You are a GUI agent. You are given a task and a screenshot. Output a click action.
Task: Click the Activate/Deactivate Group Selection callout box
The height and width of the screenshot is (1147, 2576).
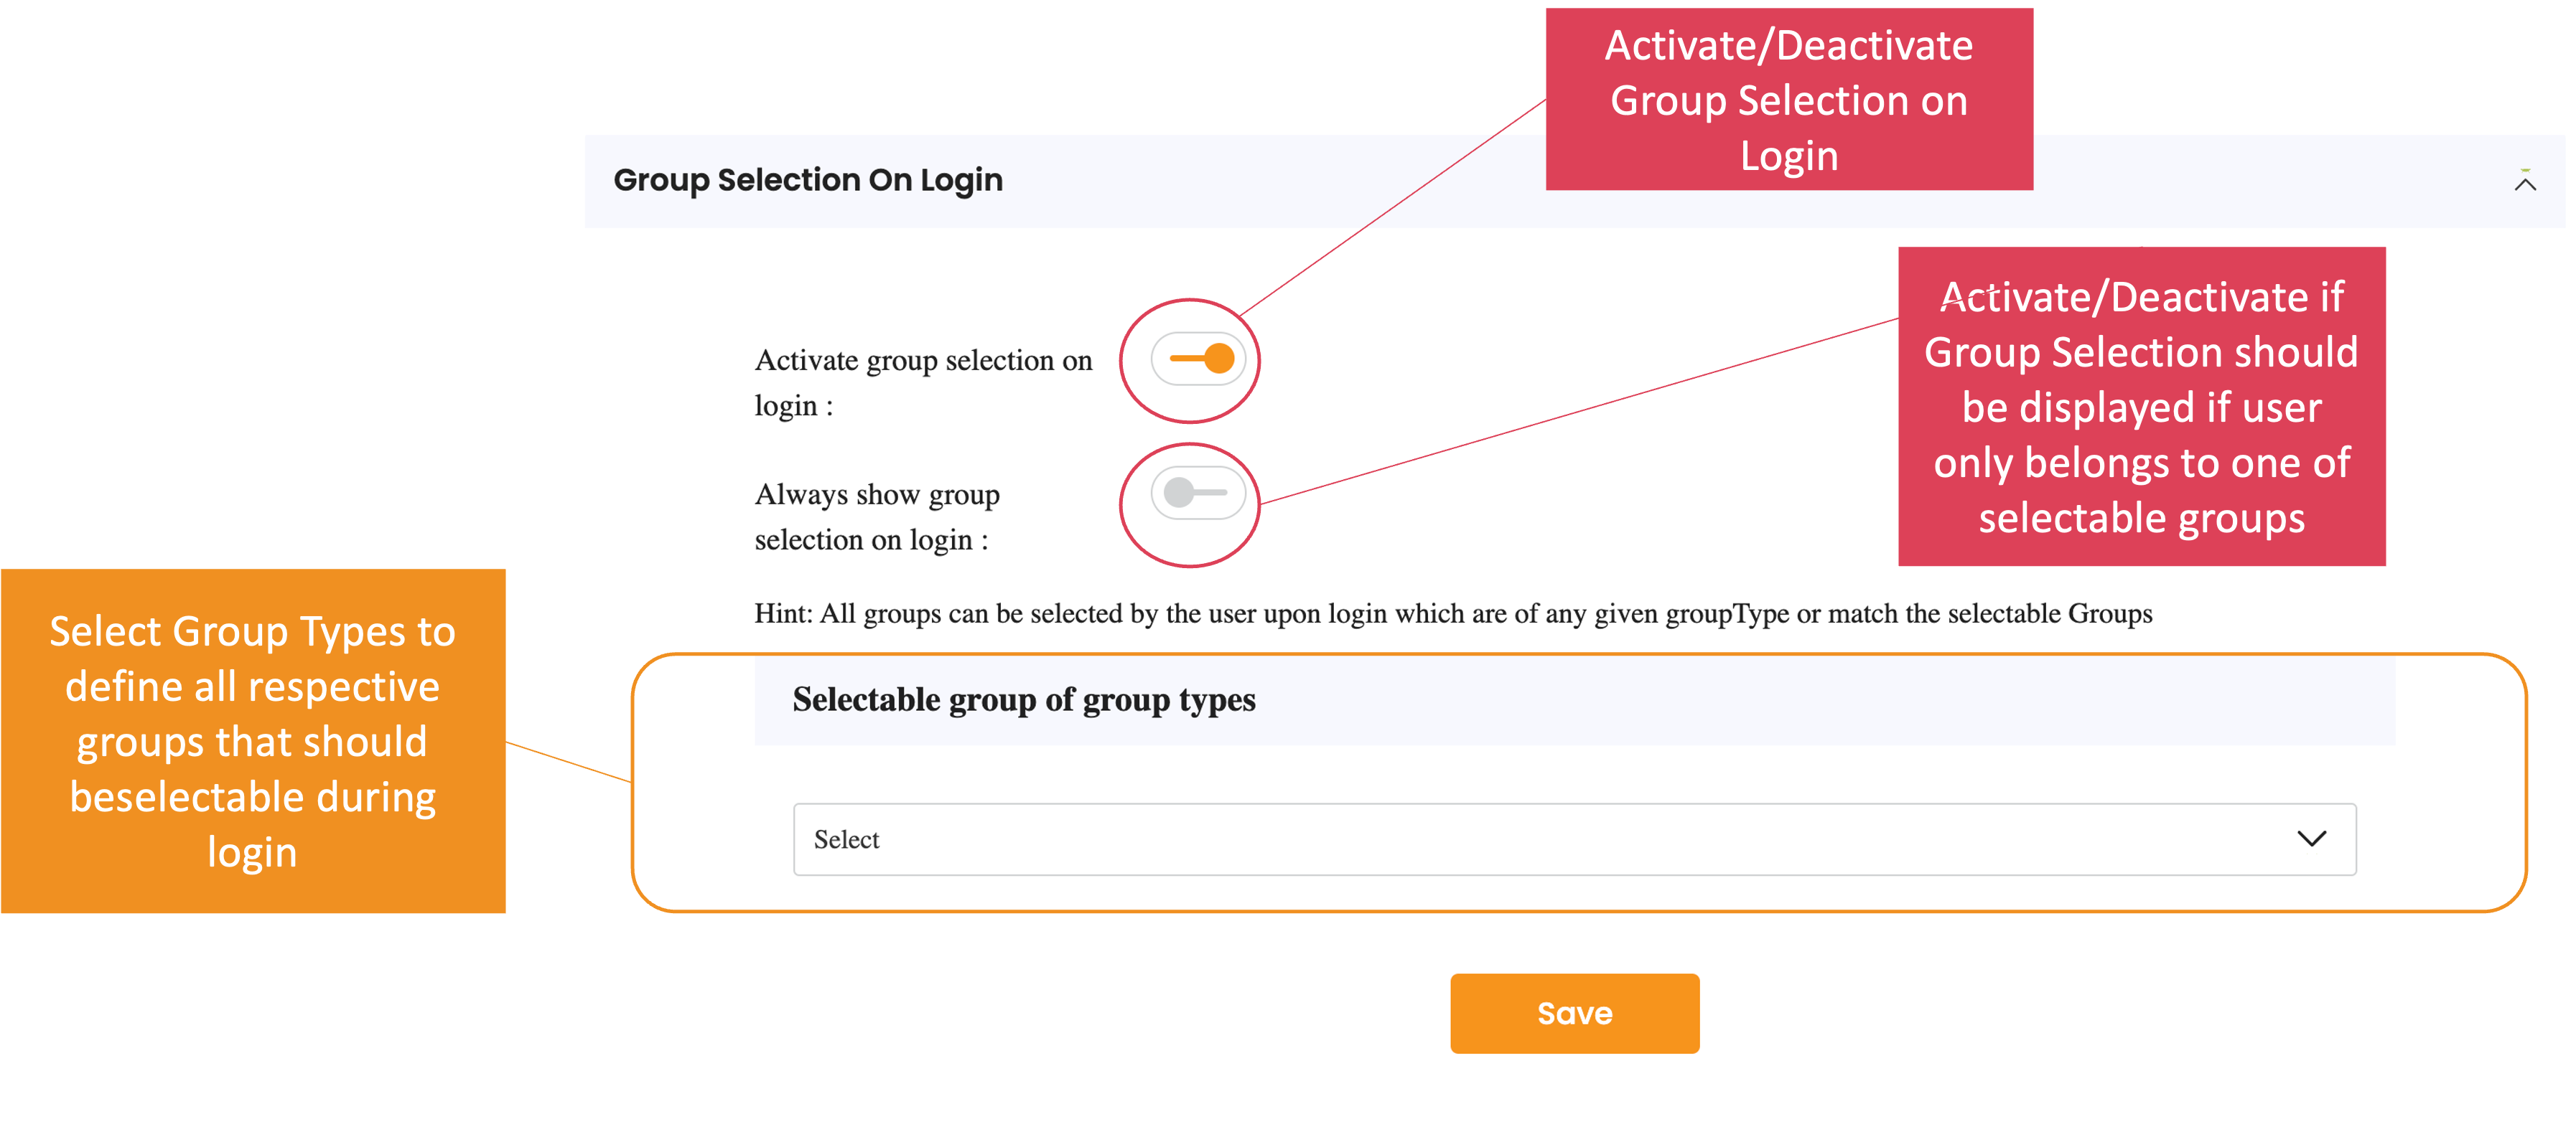1789,99
